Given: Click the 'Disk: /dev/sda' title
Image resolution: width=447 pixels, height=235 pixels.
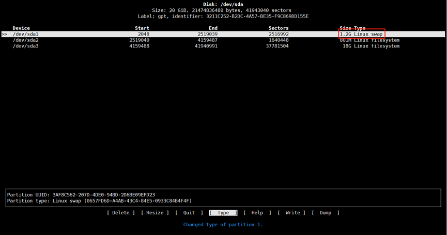Looking at the screenshot, I should tap(223, 4).
